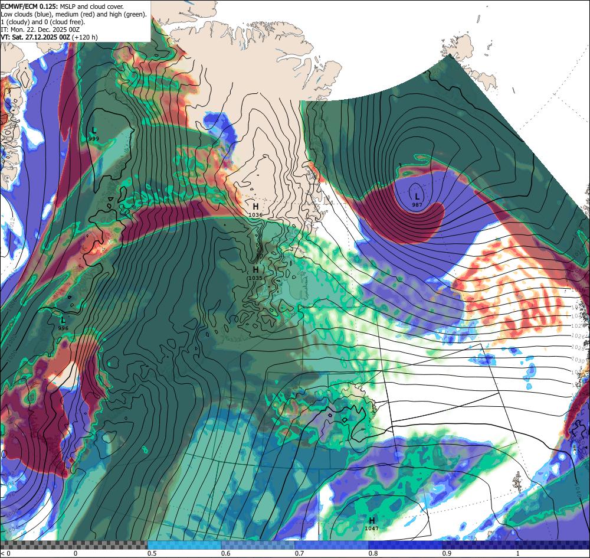Click the color scale segment between 0.8 and 0.9

click(x=405, y=545)
